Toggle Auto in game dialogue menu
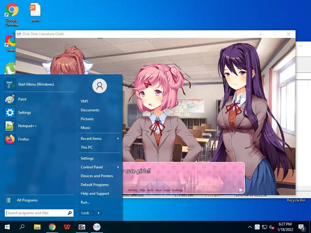Viewport: 311px width, 233px height. click(150, 190)
